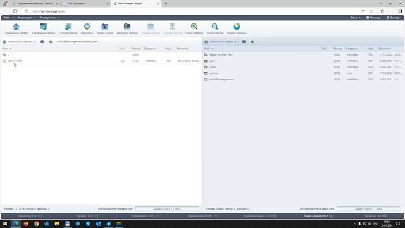
Task: Click the Правка [Ctrl+4] bottom button
Action: pyautogui.click(x=87, y=216)
